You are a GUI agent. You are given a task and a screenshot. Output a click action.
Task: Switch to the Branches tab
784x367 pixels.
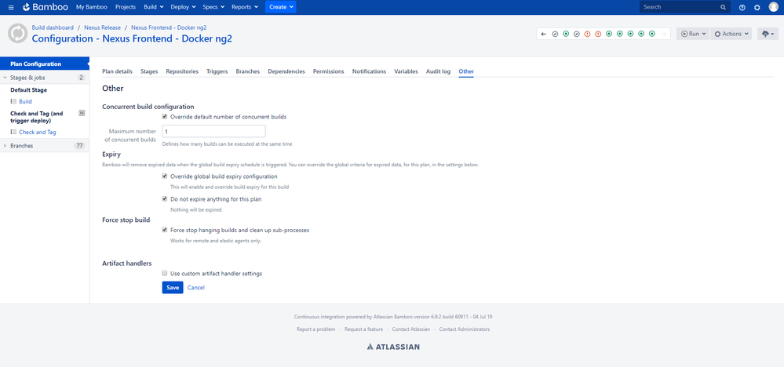click(247, 71)
